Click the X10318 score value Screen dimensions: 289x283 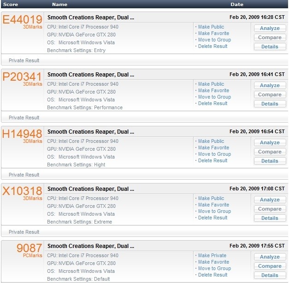[22, 191]
